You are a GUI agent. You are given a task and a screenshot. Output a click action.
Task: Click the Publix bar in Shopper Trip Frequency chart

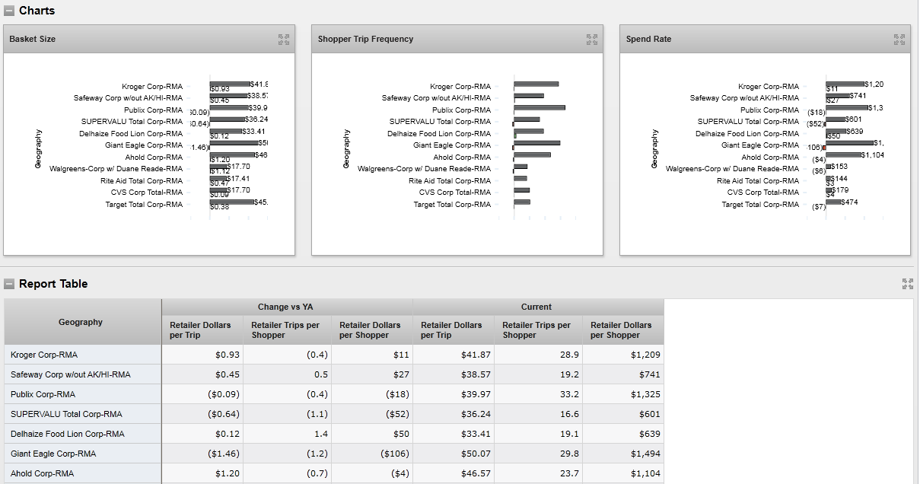[x=539, y=108]
